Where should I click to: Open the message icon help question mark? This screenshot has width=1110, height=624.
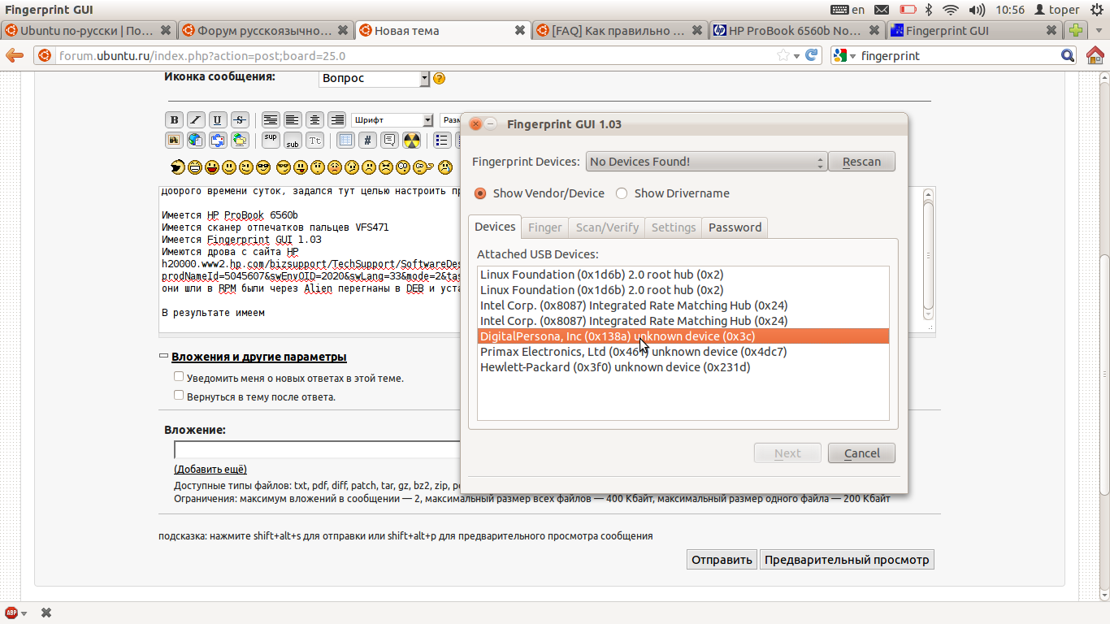pyautogui.click(x=439, y=79)
